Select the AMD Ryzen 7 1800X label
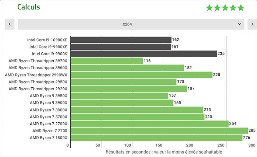This screenshot has width=257, height=157. coord(49,138)
